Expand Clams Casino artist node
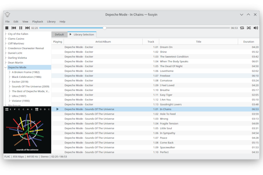The height and width of the screenshot is (175, 263). (6, 39)
